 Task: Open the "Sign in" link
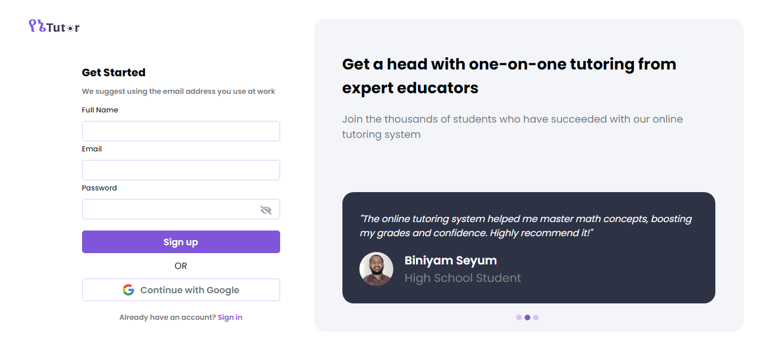[x=230, y=317]
